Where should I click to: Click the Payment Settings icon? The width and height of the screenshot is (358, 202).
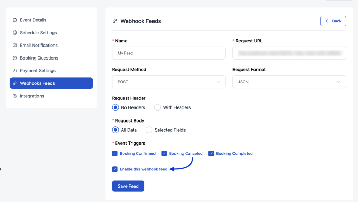click(15, 70)
